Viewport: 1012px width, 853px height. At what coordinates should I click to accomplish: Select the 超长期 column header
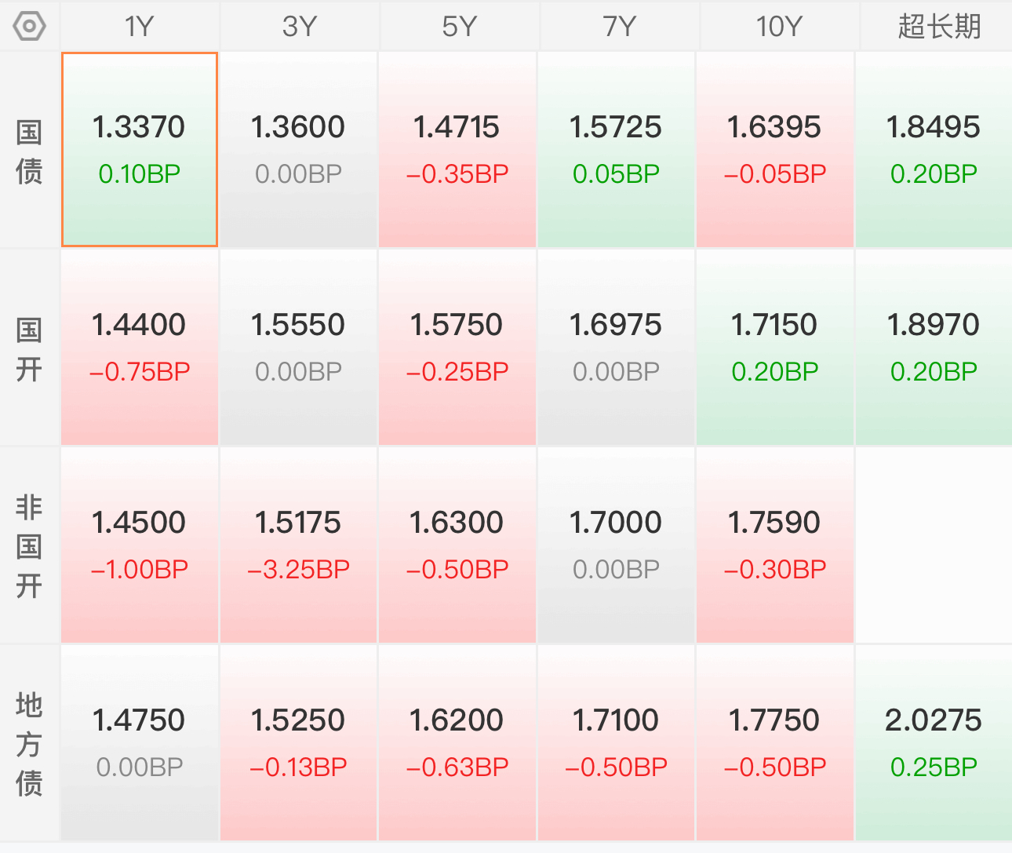click(x=940, y=27)
